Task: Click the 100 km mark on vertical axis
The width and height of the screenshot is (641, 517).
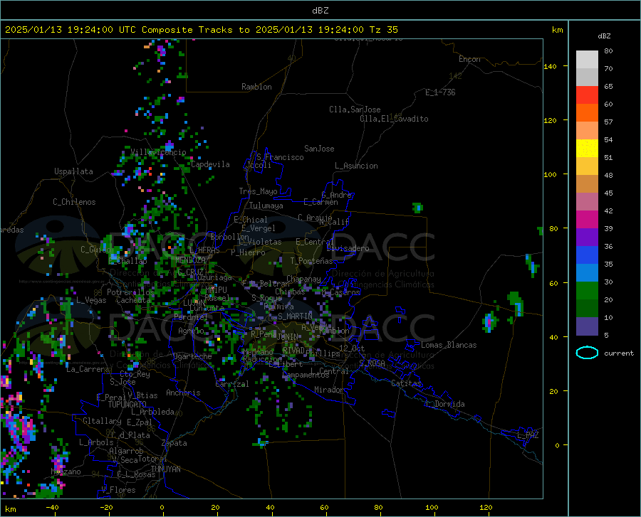Action: [551, 175]
